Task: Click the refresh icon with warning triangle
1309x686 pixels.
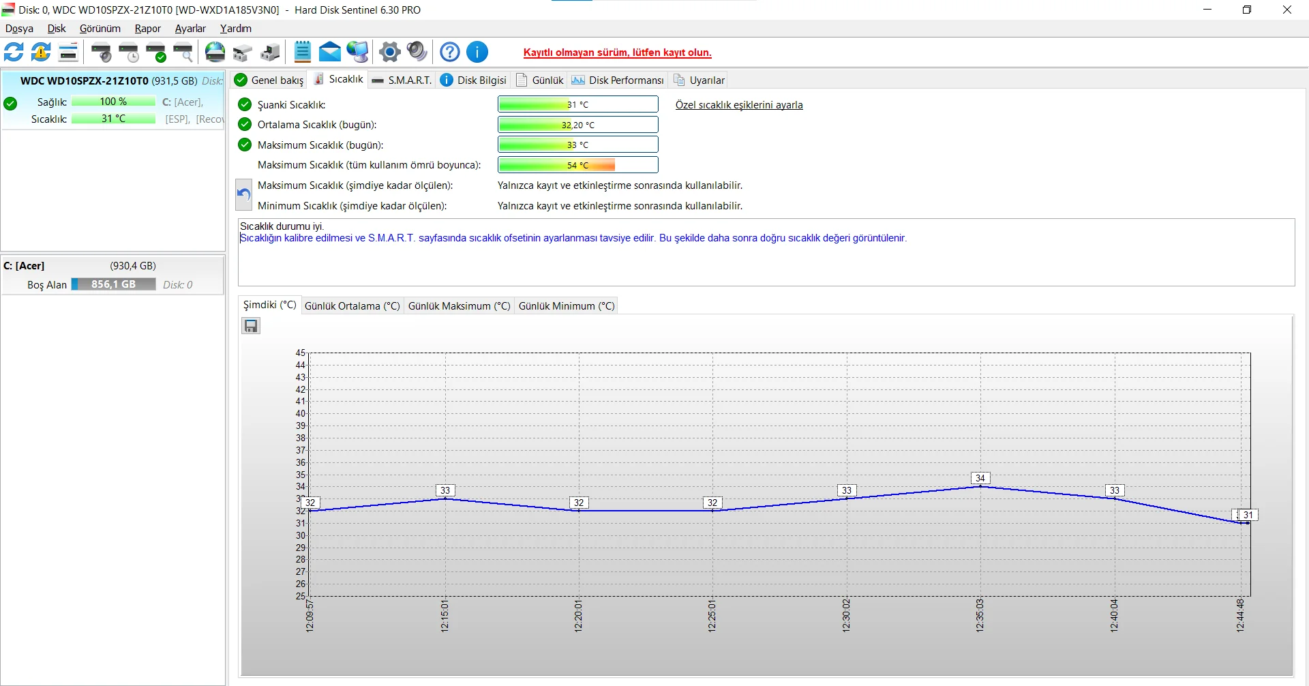Action: click(x=41, y=52)
